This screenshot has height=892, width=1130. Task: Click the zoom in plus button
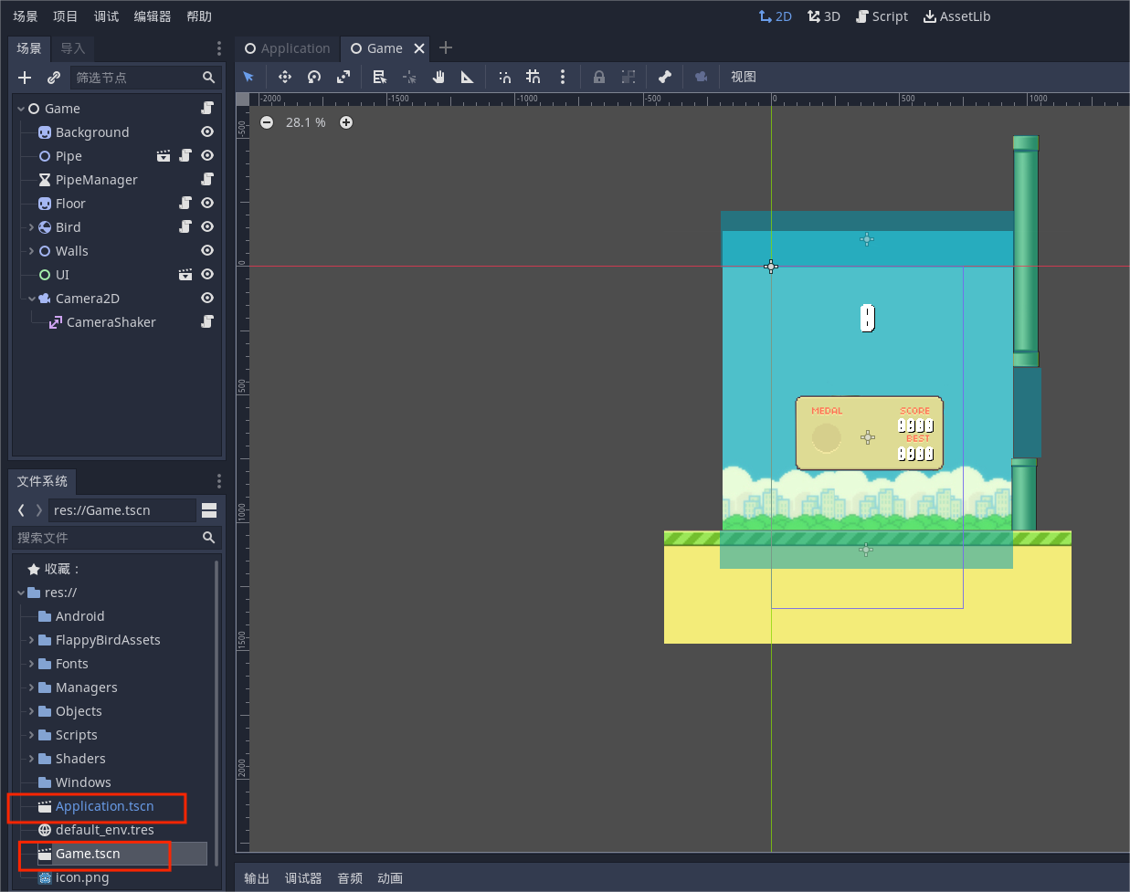pyautogui.click(x=346, y=122)
